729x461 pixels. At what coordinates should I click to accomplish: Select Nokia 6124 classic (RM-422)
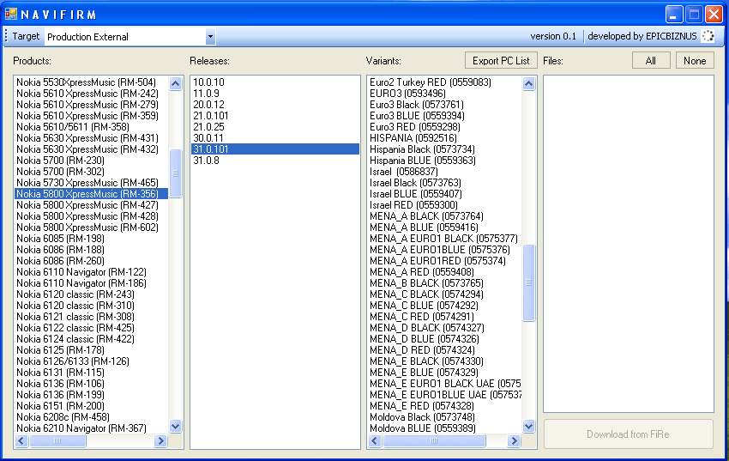[92, 339]
